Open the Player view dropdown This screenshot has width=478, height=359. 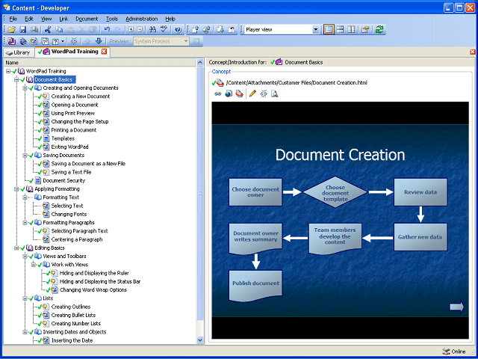click(x=316, y=29)
